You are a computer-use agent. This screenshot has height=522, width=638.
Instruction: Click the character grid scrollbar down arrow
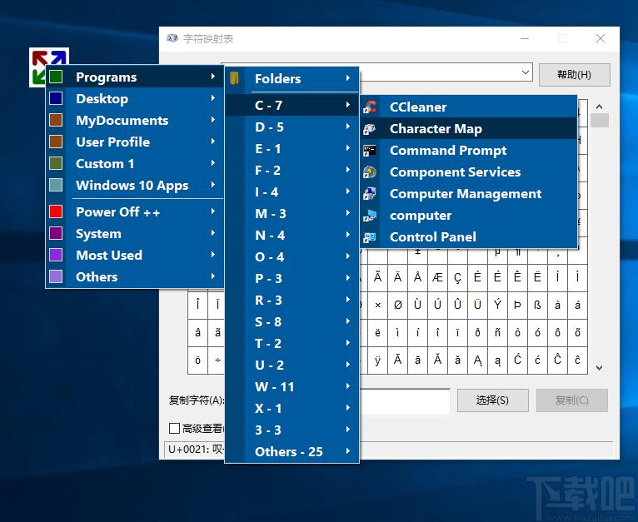(599, 367)
